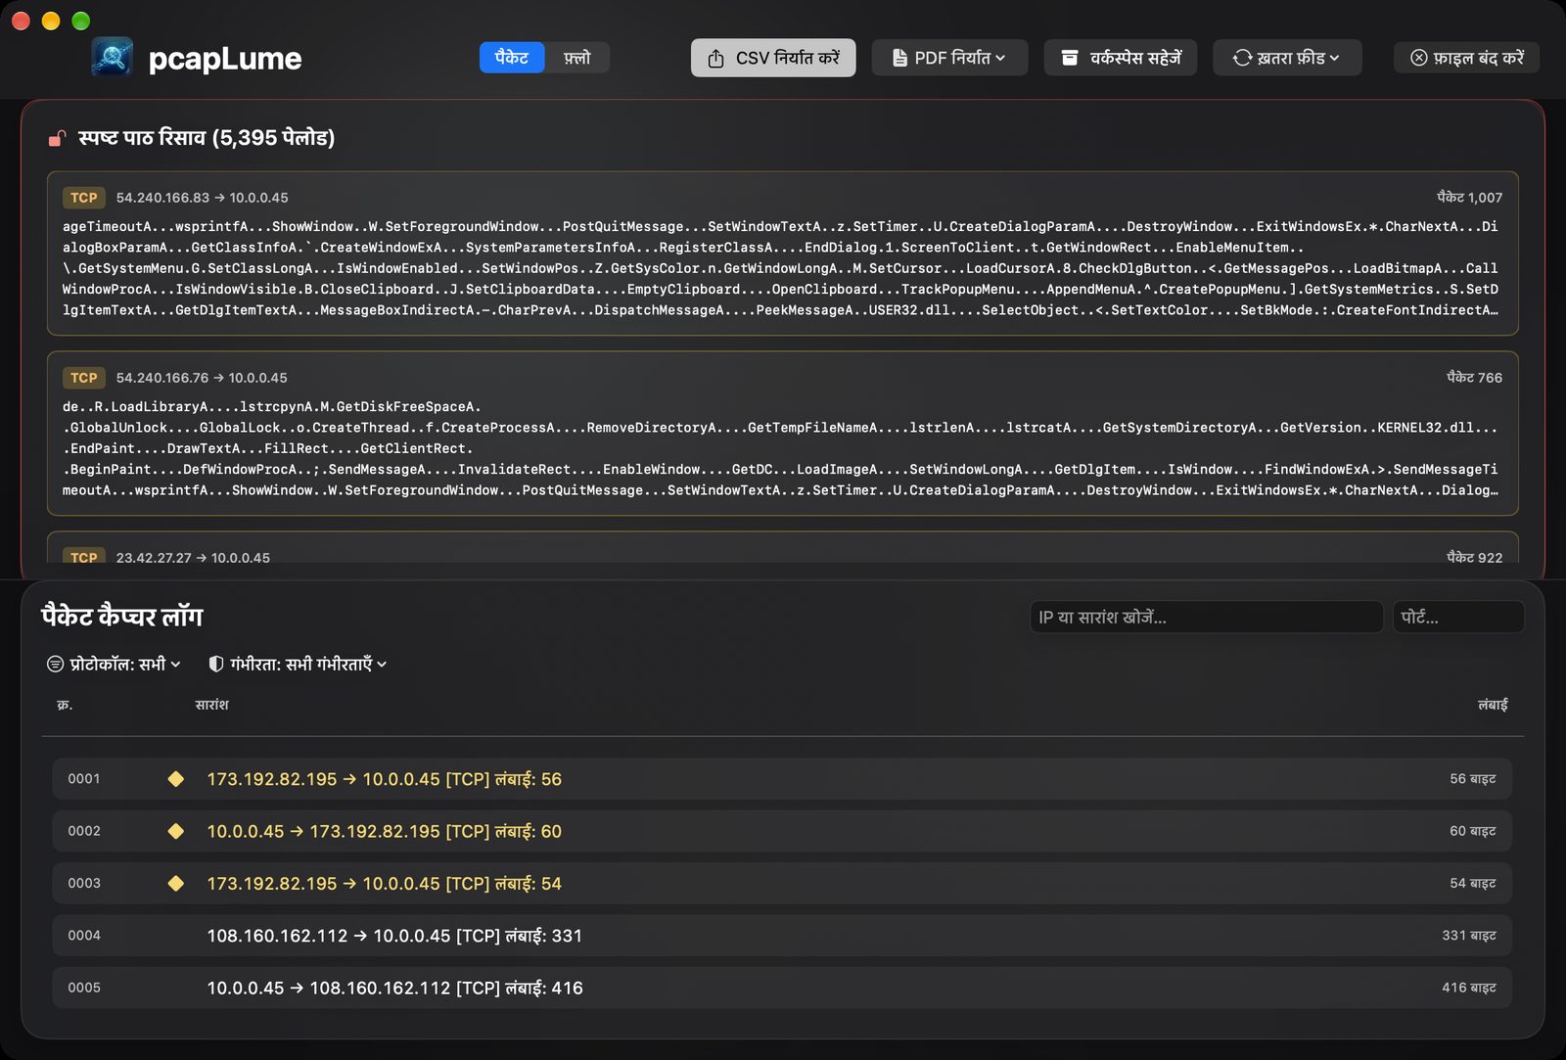Click the 54.240.166.83 → 10.0.0.45 address text
The width and height of the screenshot is (1566, 1060).
202,198
